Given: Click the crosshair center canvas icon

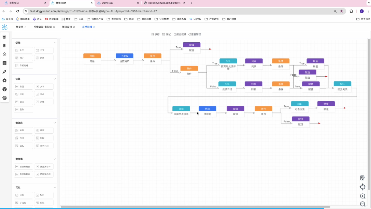Looking at the screenshot, I should [362, 187].
